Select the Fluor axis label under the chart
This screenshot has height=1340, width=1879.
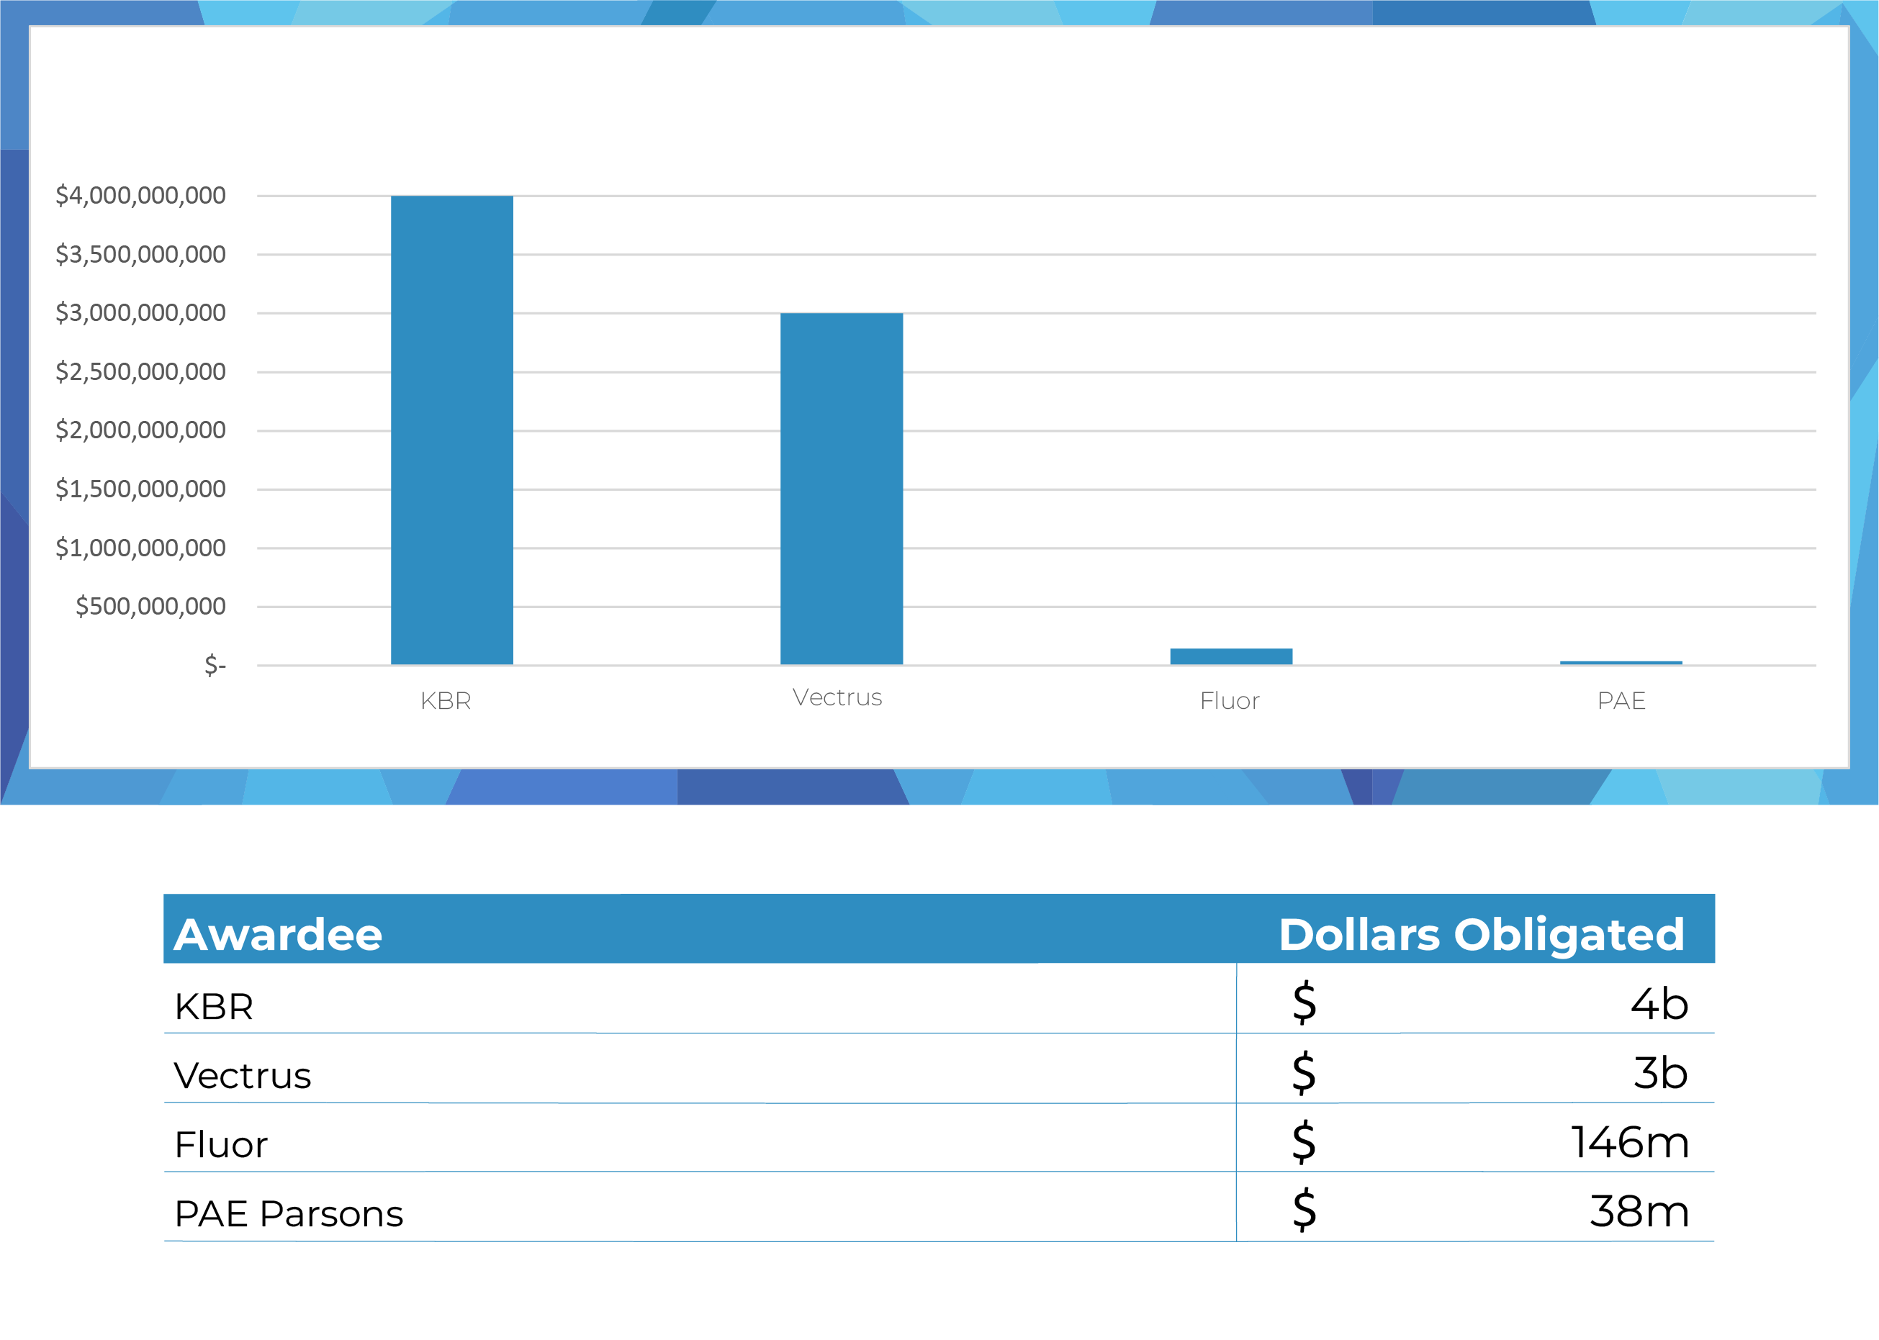pyautogui.click(x=1230, y=700)
